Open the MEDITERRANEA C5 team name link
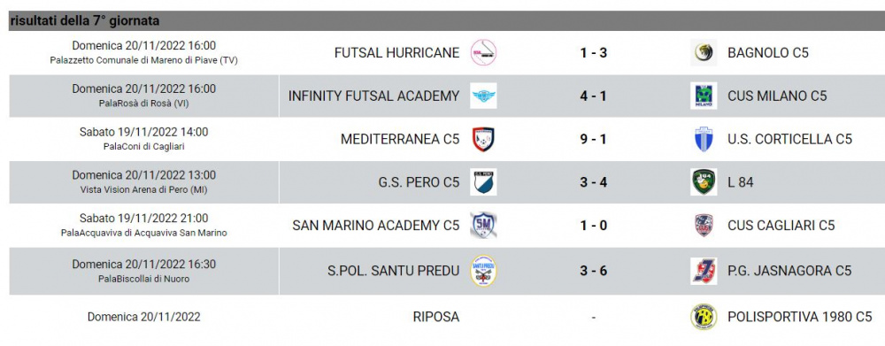 click(400, 139)
